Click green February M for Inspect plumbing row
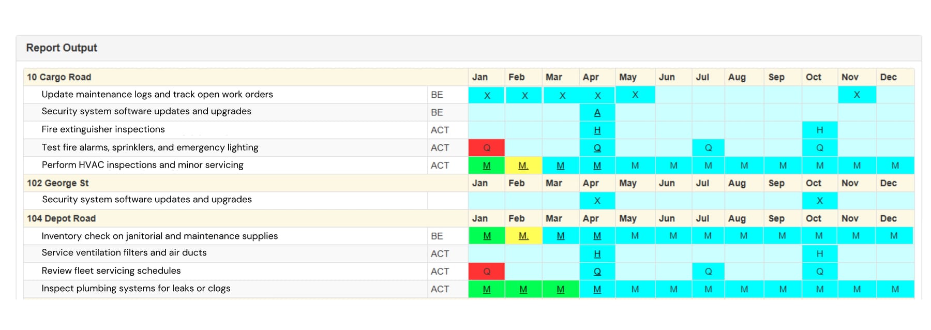Viewport: 931px width, 330px height. [523, 289]
